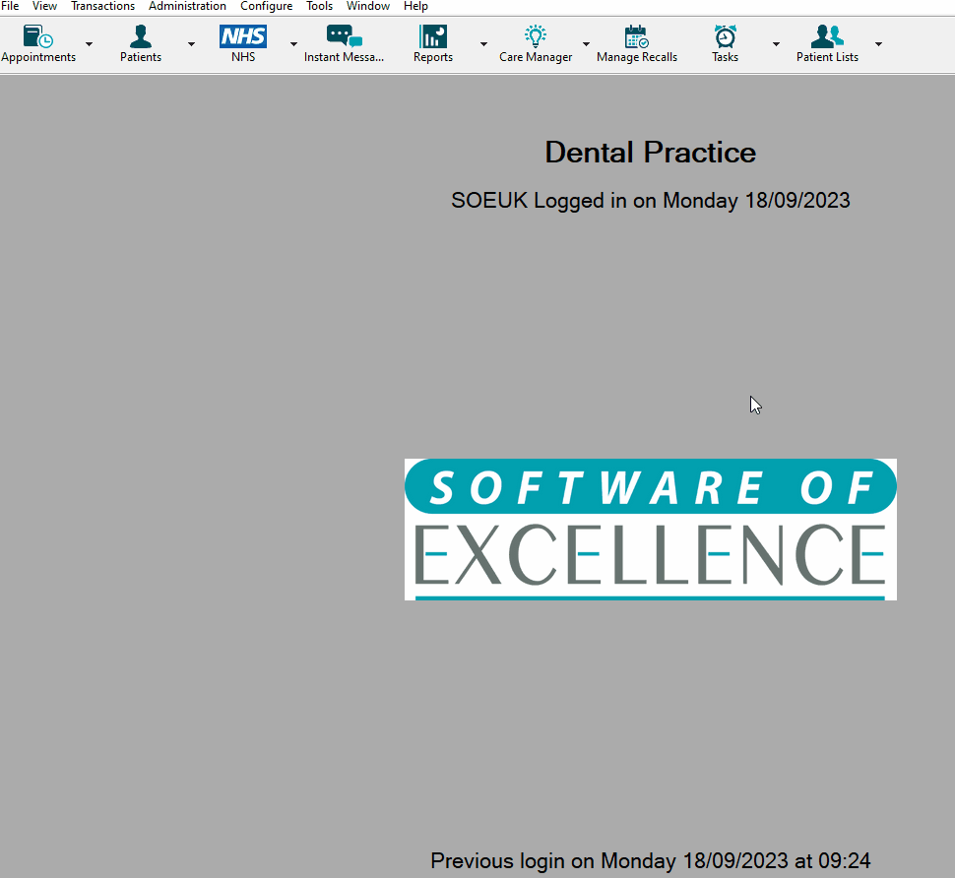
Task: Open the Reports chart icon
Action: 433,36
